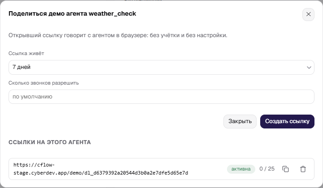Viewport: 323px width, 188px height.
Task: Click the 'Ссылка живёт' label
Action: coord(26,53)
